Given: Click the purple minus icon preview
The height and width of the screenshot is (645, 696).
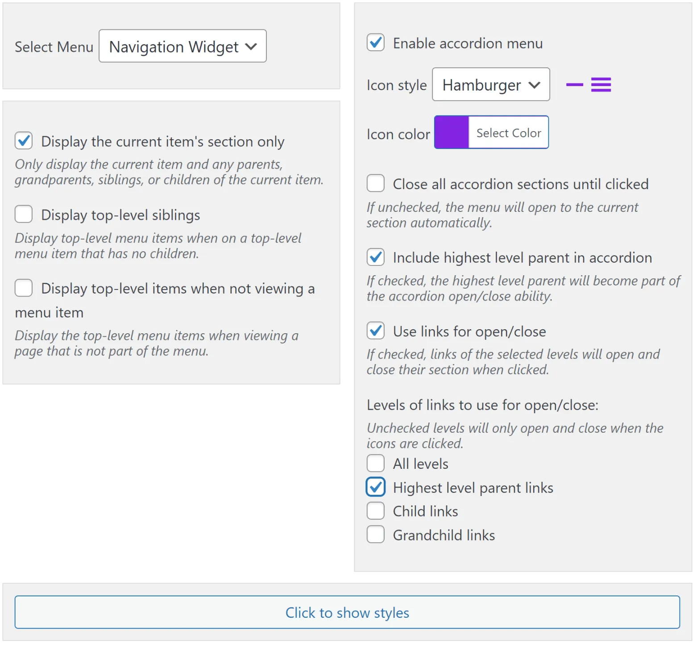Looking at the screenshot, I should [574, 85].
